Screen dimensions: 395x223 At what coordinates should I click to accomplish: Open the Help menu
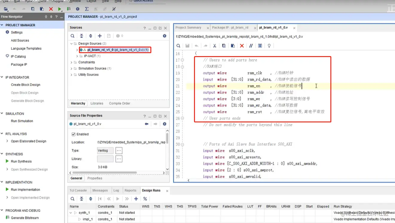118,1
